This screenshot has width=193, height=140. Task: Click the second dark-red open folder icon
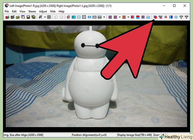pyautogui.click(x=12, y=17)
